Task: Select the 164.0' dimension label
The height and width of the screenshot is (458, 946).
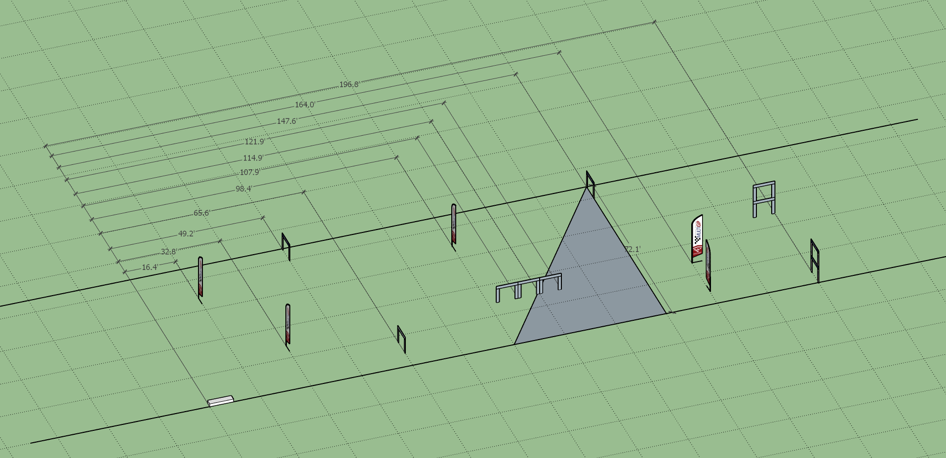Action: click(x=305, y=105)
